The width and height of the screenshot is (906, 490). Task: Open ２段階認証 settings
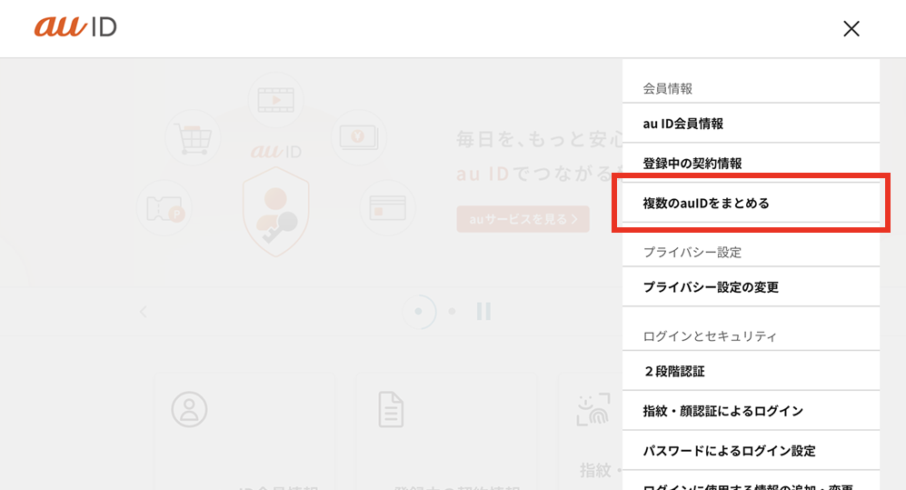coord(751,371)
